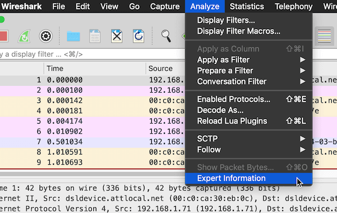This screenshot has height=213, width=337.
Task: Open the Wireshark application menu
Action: pos(22,6)
